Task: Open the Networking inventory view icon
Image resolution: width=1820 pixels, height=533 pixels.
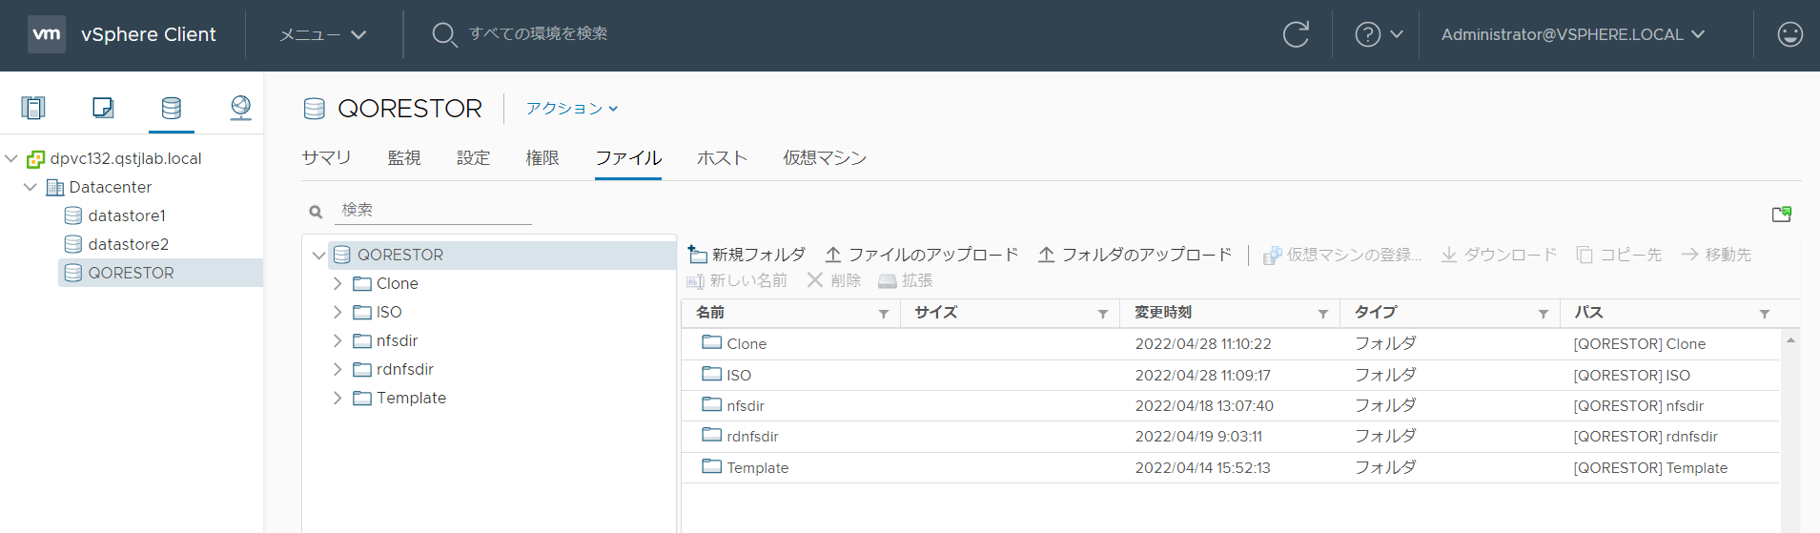Action: click(x=241, y=108)
